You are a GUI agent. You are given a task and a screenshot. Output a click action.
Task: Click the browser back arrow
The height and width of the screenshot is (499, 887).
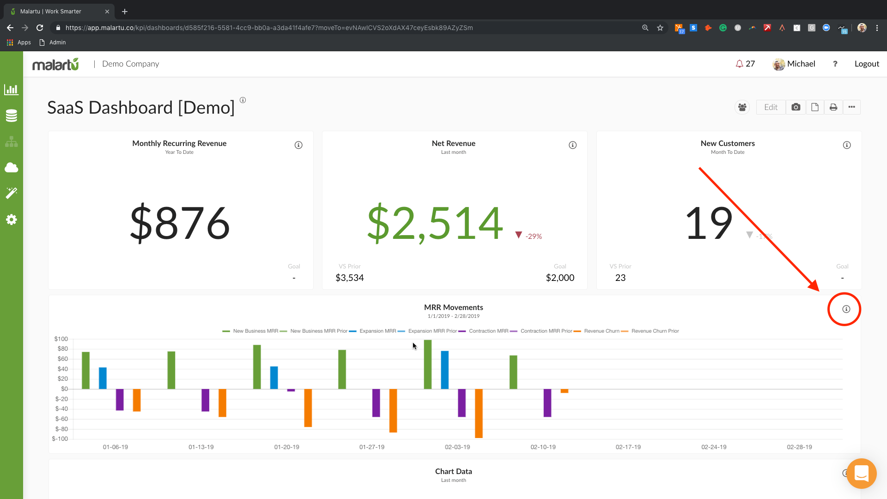click(10, 28)
